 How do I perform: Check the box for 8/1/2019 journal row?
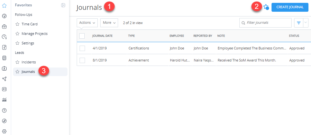82,60
